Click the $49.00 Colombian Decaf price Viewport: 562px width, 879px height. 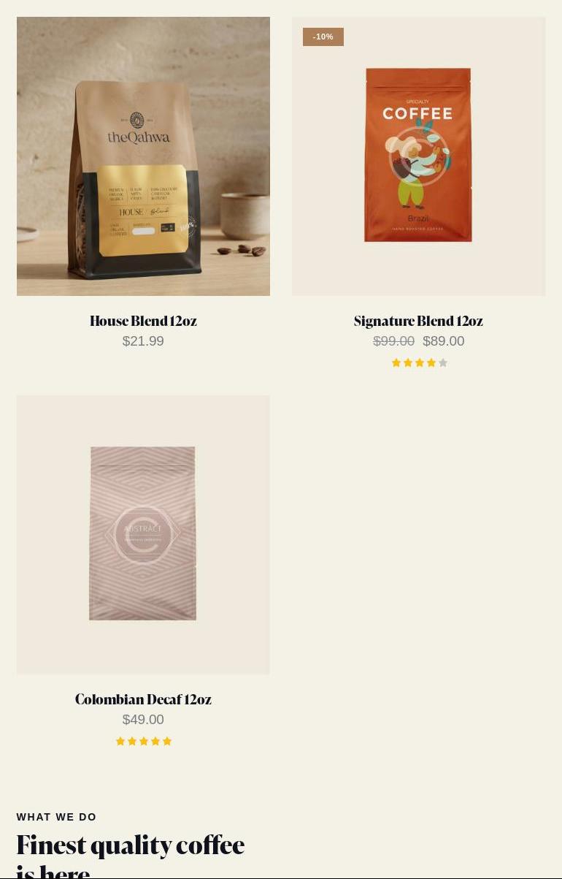(x=143, y=720)
